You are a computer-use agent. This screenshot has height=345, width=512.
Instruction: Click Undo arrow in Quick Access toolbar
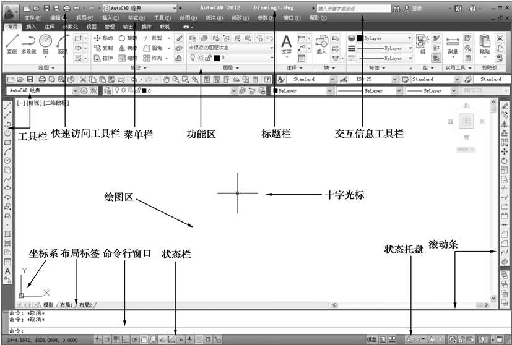point(77,8)
